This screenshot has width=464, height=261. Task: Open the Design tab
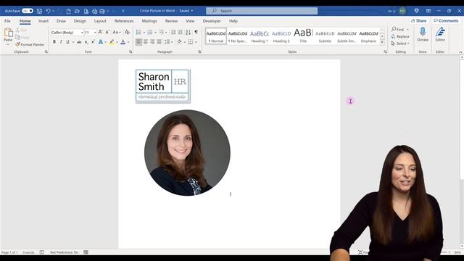click(80, 21)
